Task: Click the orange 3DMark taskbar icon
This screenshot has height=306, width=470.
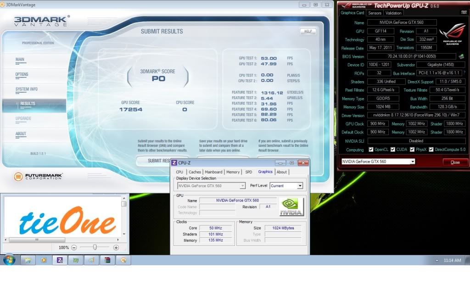Action: (x=123, y=260)
